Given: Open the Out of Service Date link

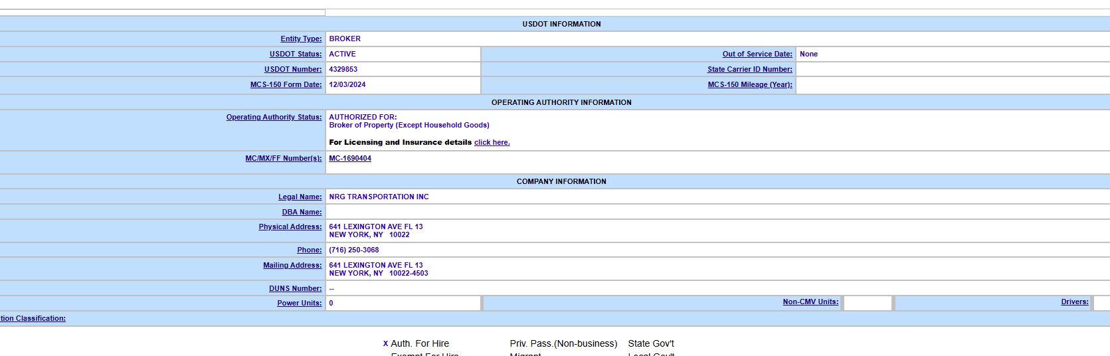Looking at the screenshot, I should click(757, 54).
